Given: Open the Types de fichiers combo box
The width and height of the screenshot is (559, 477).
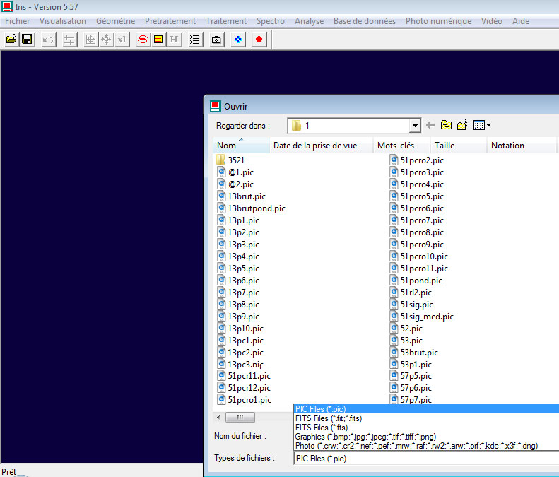Looking at the screenshot, I should coord(426,459).
